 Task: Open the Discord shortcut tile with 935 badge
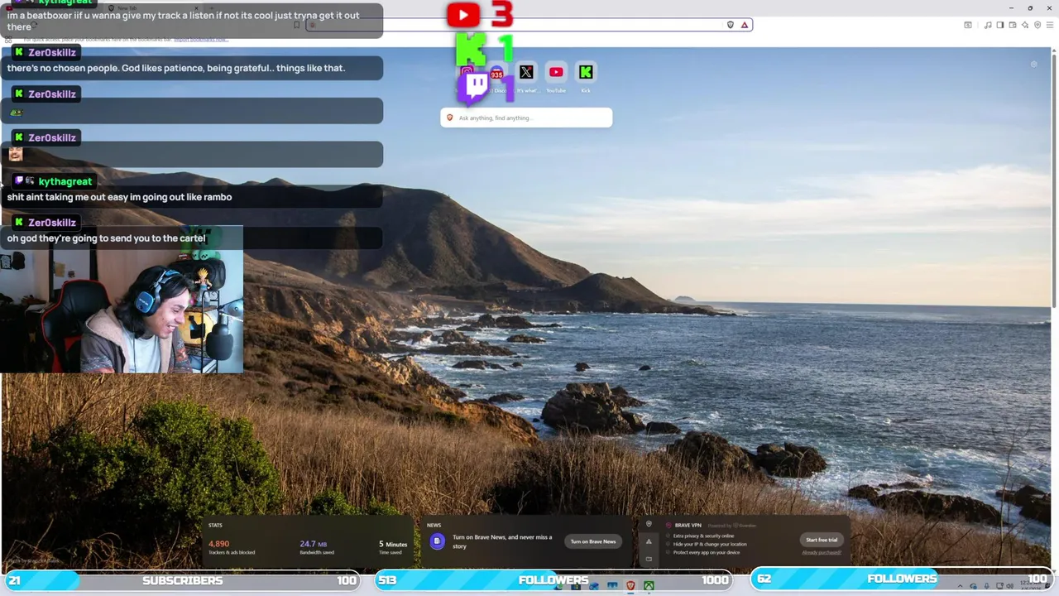[496, 72]
